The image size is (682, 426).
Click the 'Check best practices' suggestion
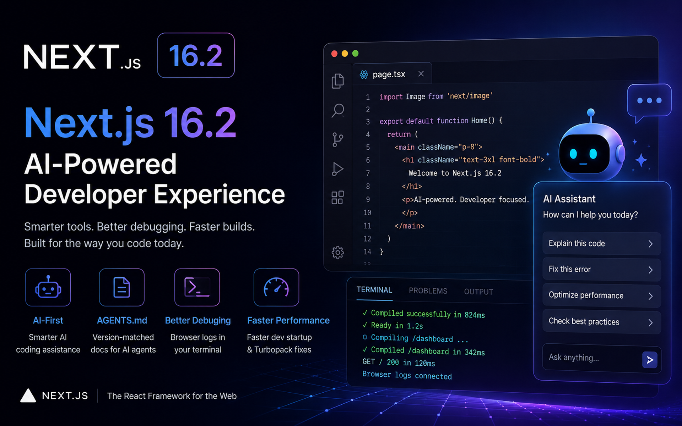coord(601,322)
